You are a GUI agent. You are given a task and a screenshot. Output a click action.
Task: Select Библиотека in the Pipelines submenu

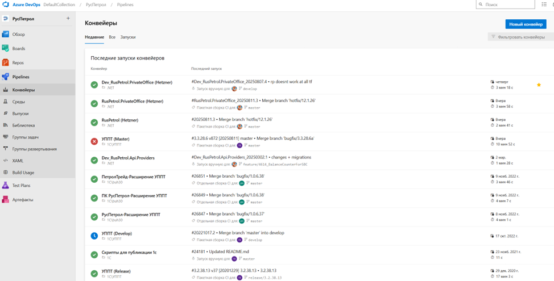[23, 125]
